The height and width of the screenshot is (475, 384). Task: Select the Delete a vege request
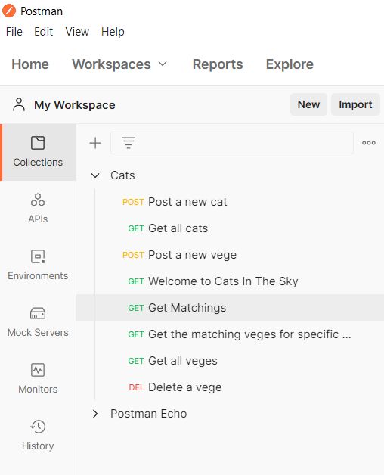[x=230, y=387]
